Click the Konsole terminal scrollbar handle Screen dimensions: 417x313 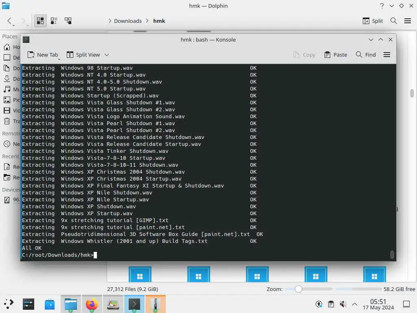[392, 254]
